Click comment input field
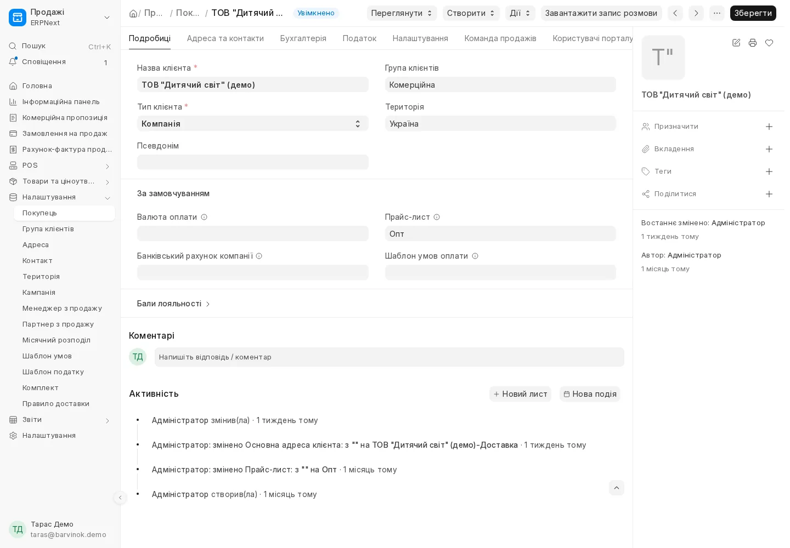This screenshot has width=790, height=548. pyautogui.click(x=390, y=357)
